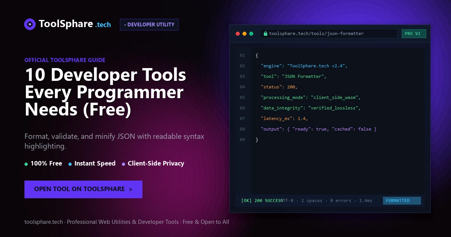Click the Format, validate, and minify JSON description
451x237 pixels.
pos(114,141)
